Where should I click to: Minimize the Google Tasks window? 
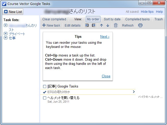click(x=142, y=3)
